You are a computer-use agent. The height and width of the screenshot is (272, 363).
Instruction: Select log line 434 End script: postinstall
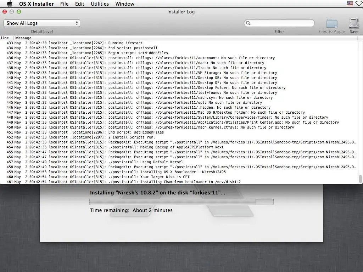pos(179,48)
